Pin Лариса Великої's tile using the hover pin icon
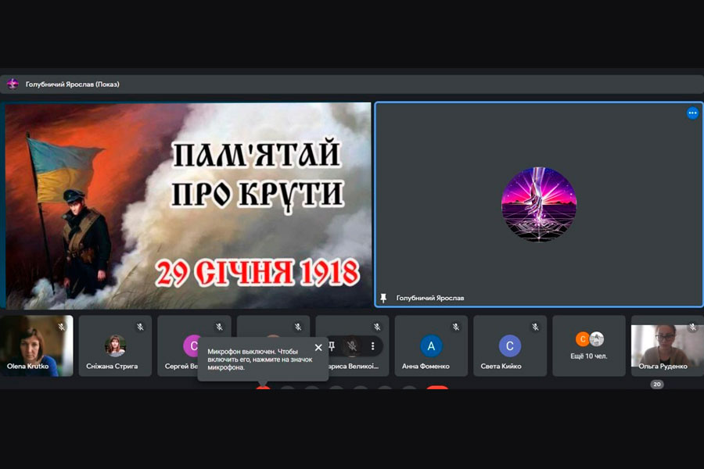The height and width of the screenshot is (469, 704). [x=332, y=346]
